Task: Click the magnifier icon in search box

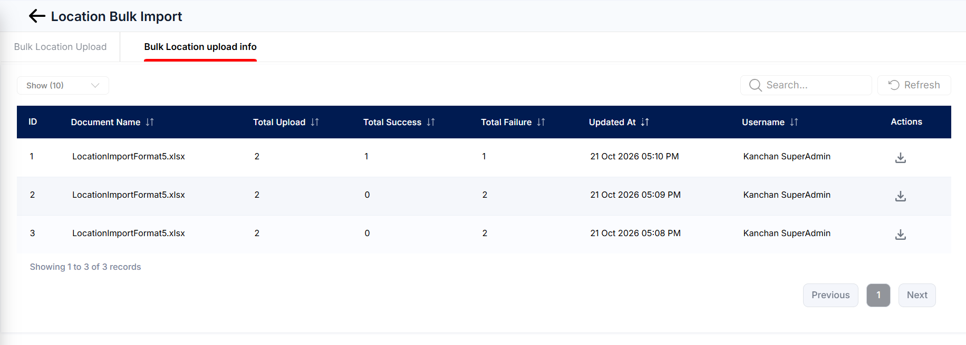Action: pos(756,85)
